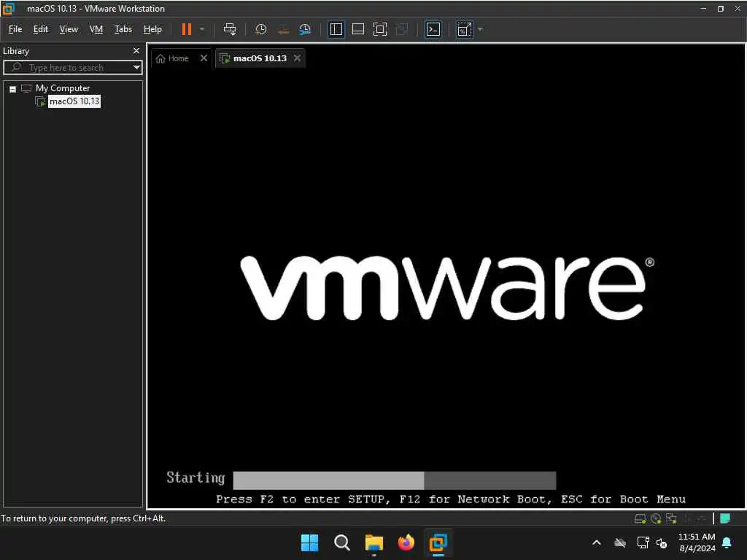Click the stretch guest display icon
The height and width of the screenshot is (560, 747).
point(465,29)
